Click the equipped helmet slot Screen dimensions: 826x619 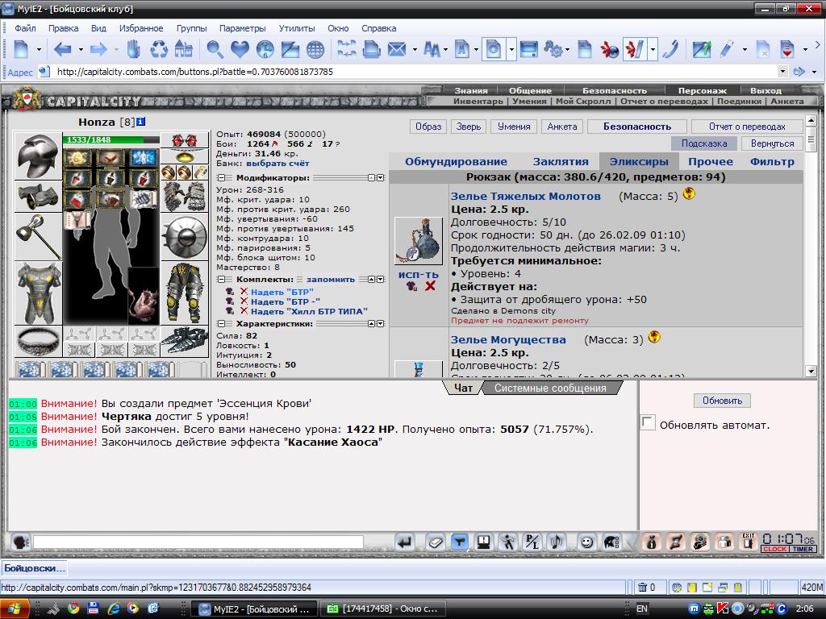(x=38, y=156)
